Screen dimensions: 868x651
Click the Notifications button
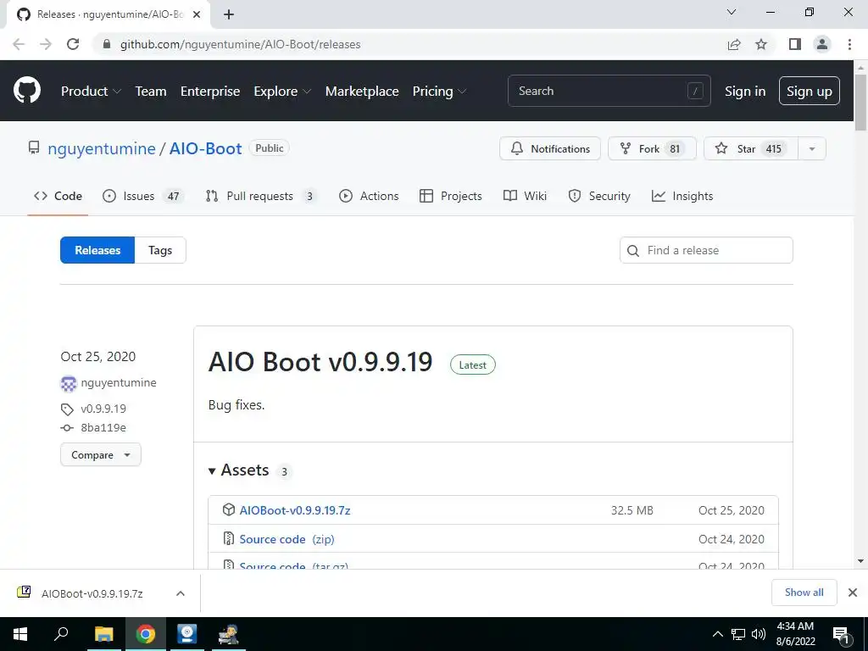tap(550, 149)
